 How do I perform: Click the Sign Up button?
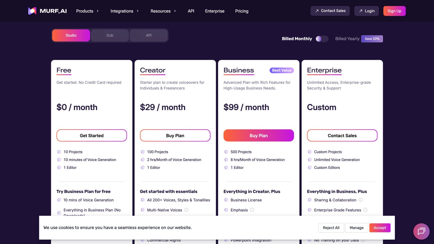point(394,11)
